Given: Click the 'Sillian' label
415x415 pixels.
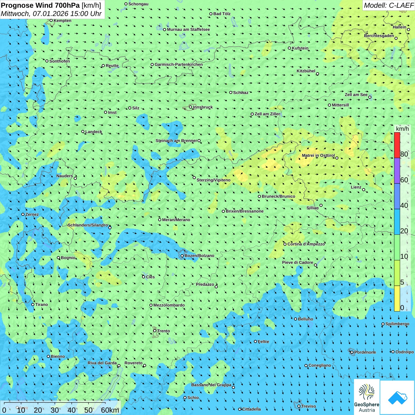Looking at the screenshot, I should coord(312,207).
